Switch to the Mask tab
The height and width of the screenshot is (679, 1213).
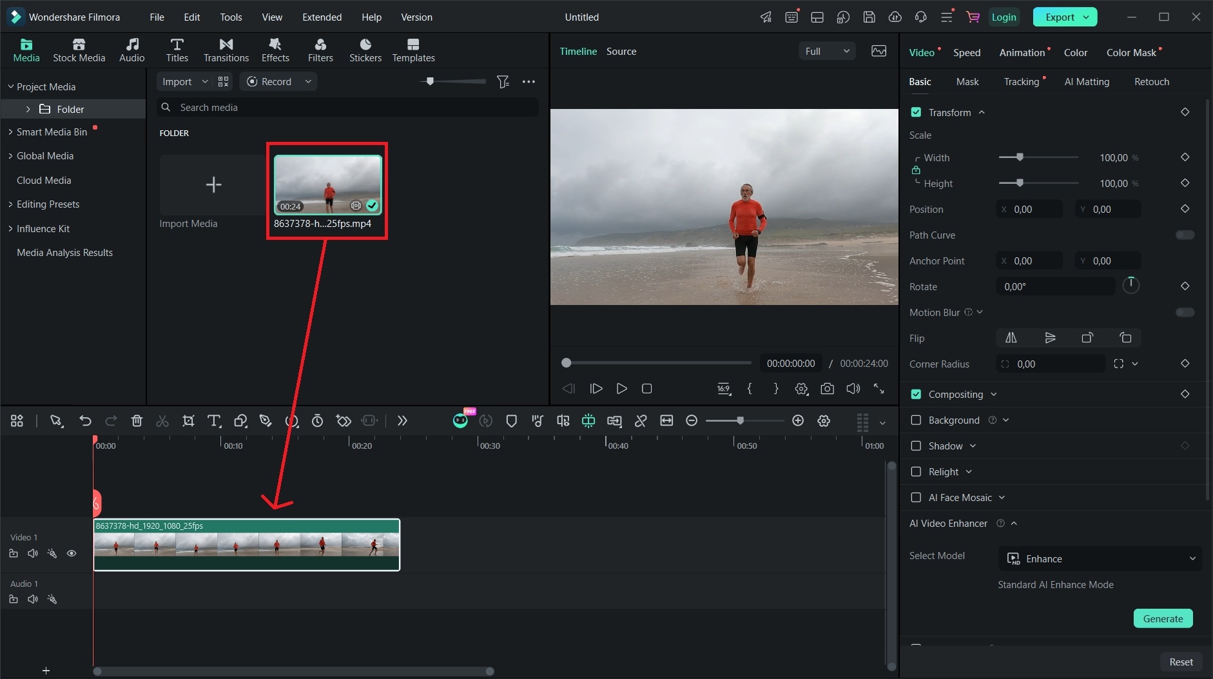(967, 81)
